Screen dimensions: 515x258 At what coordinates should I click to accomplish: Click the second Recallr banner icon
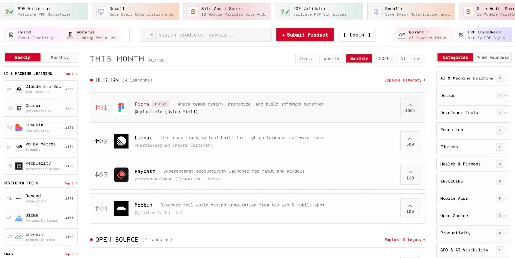pos(377,12)
